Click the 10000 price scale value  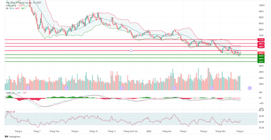(262, 6)
